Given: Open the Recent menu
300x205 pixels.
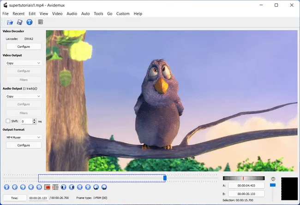Looking at the screenshot, I should point(18,13).
